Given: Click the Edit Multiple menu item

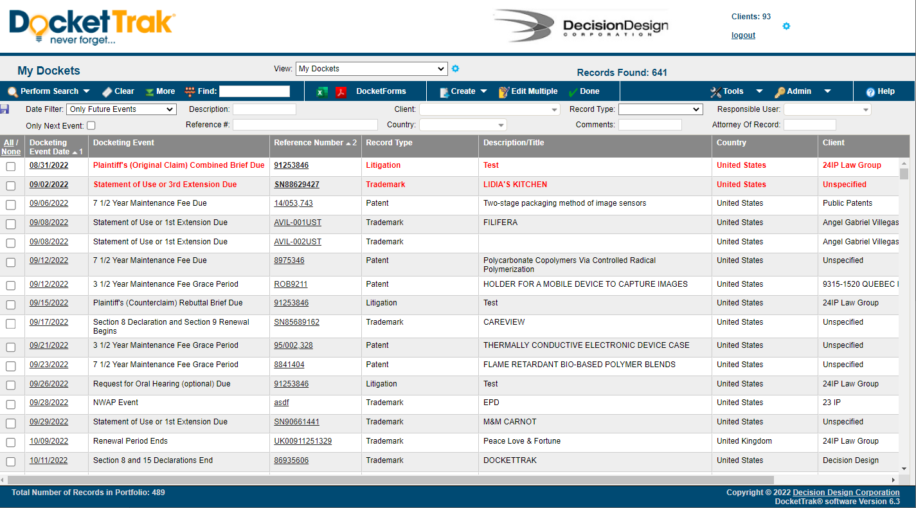Looking at the screenshot, I should (x=528, y=91).
